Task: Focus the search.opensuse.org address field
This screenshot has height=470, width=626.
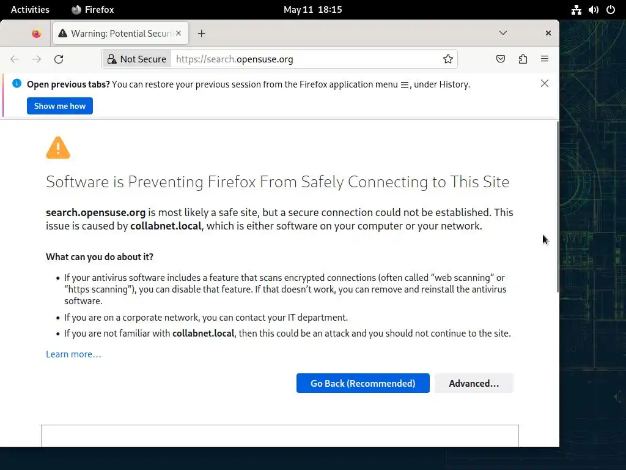Action: pos(306,59)
